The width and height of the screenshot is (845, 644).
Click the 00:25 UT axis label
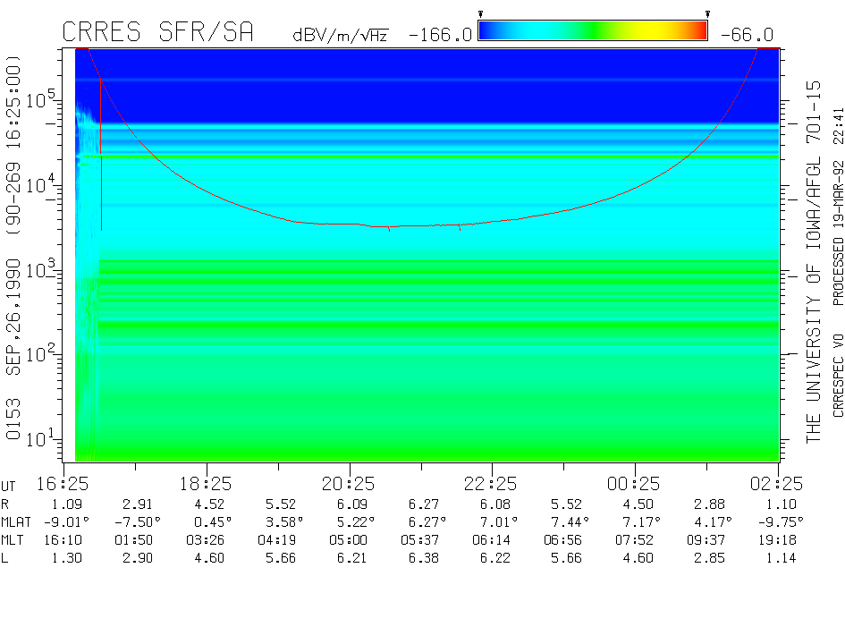(633, 484)
